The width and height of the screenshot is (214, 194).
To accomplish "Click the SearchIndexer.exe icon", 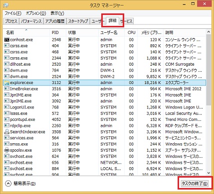I will pyautogui.click(x=6, y=132).
